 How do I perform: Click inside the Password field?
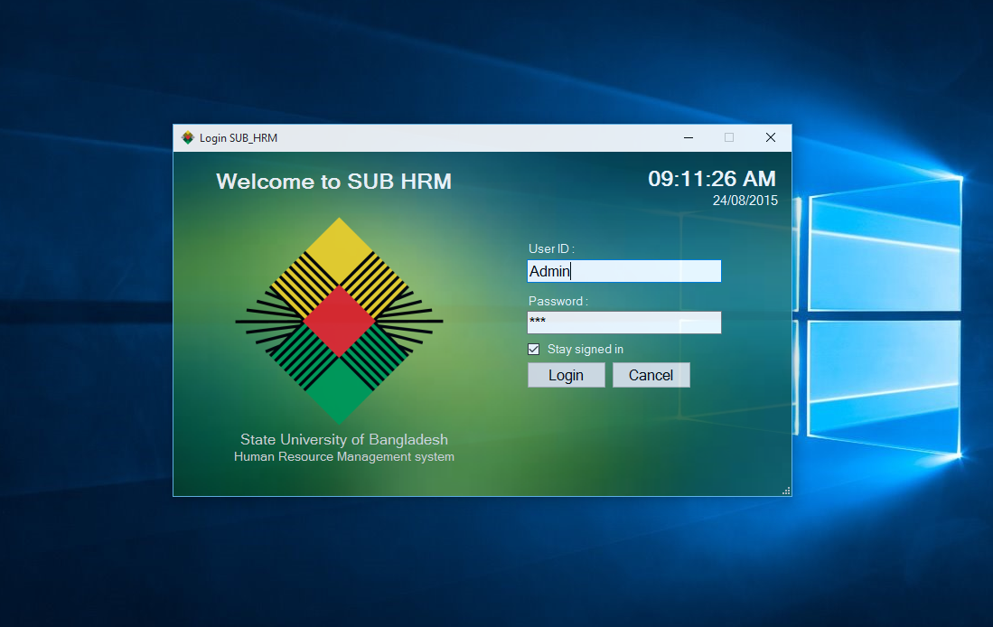(623, 323)
